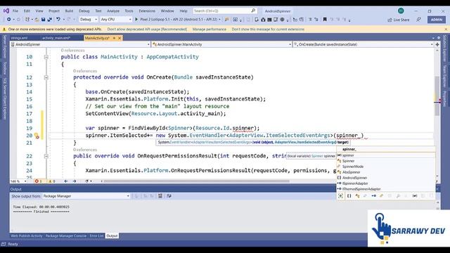Click the bookmark icon in toolbar
The image size is (450, 253).
click(x=325, y=20)
